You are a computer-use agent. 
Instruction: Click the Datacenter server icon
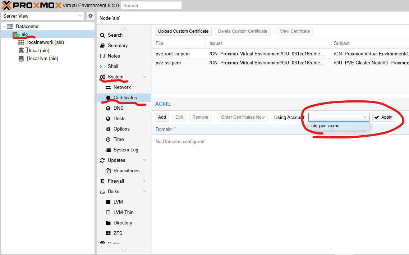coord(10,26)
